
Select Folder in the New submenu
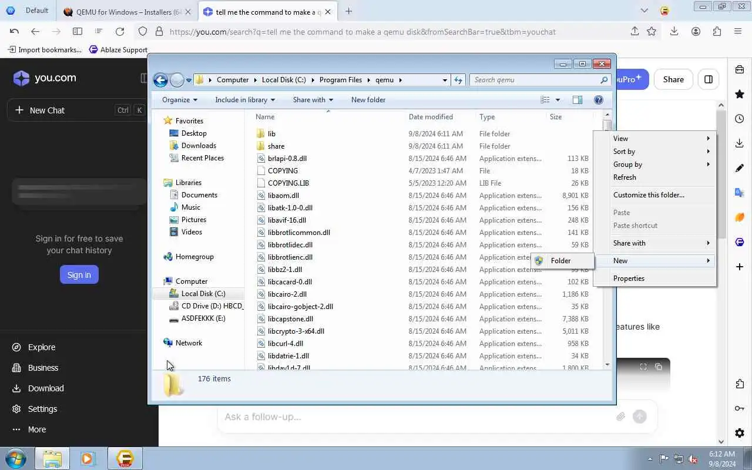562,261
